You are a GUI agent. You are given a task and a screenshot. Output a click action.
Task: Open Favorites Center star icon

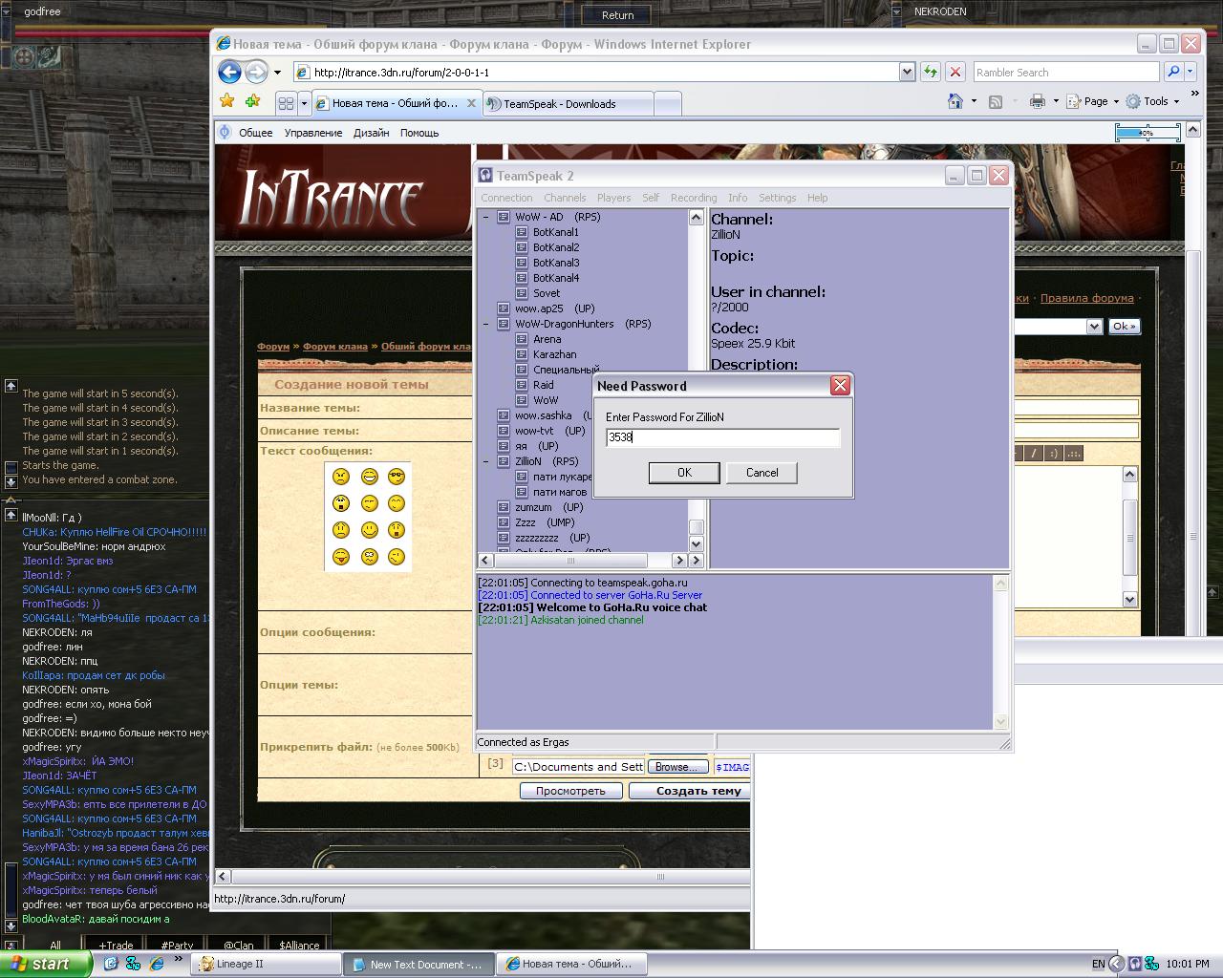pyautogui.click(x=227, y=101)
